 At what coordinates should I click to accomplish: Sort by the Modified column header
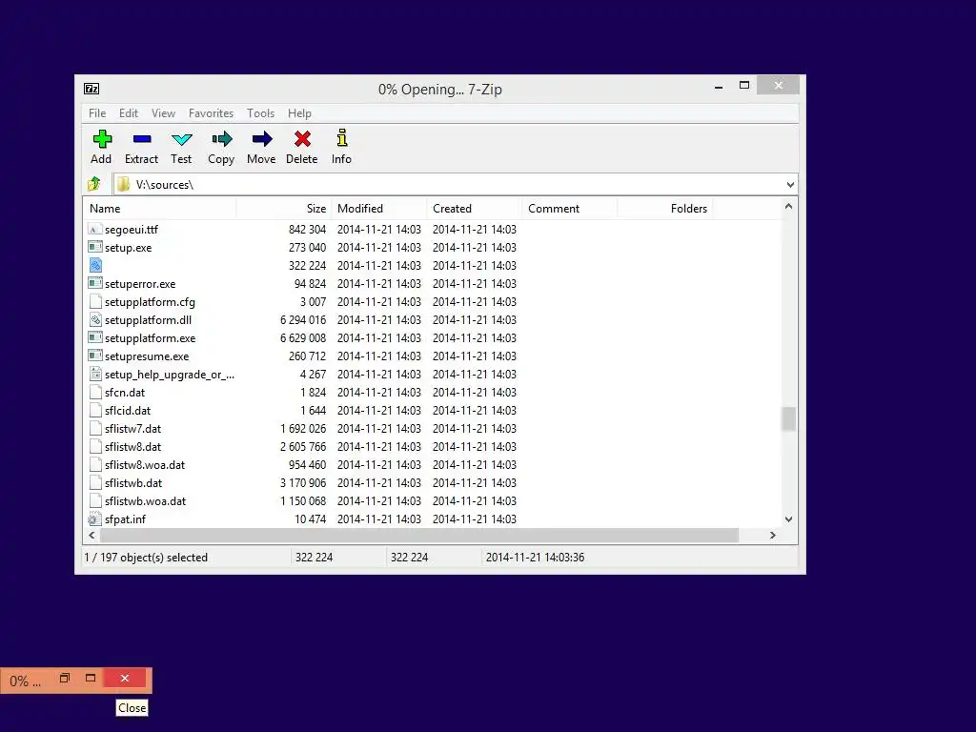(x=379, y=209)
